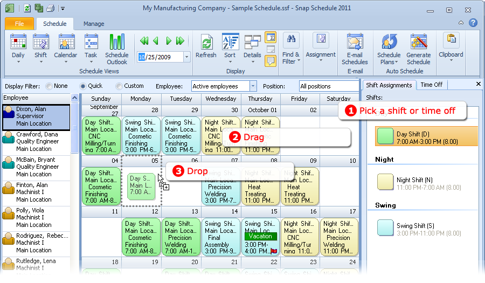Select the Night Shift (N) yellow swatch
Viewport: 485px width, 283px height.
[x=385, y=182]
